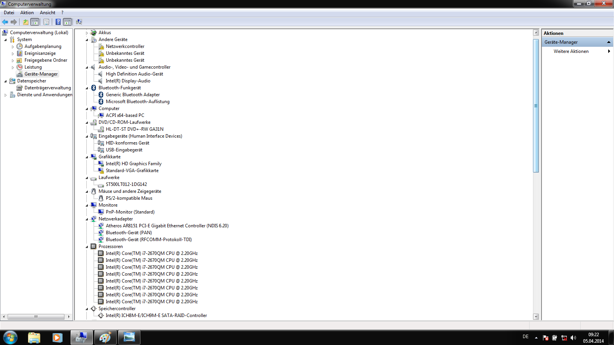Toggle console tree pane toolbar icon
The height and width of the screenshot is (345, 614).
[x=35, y=22]
